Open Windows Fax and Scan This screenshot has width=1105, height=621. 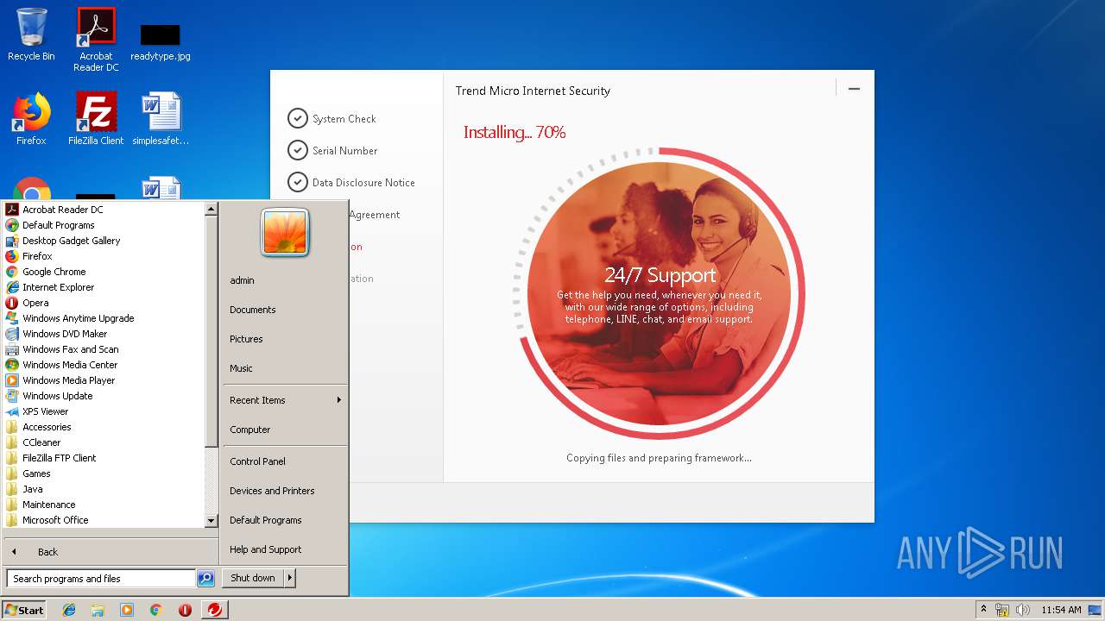click(x=104, y=349)
